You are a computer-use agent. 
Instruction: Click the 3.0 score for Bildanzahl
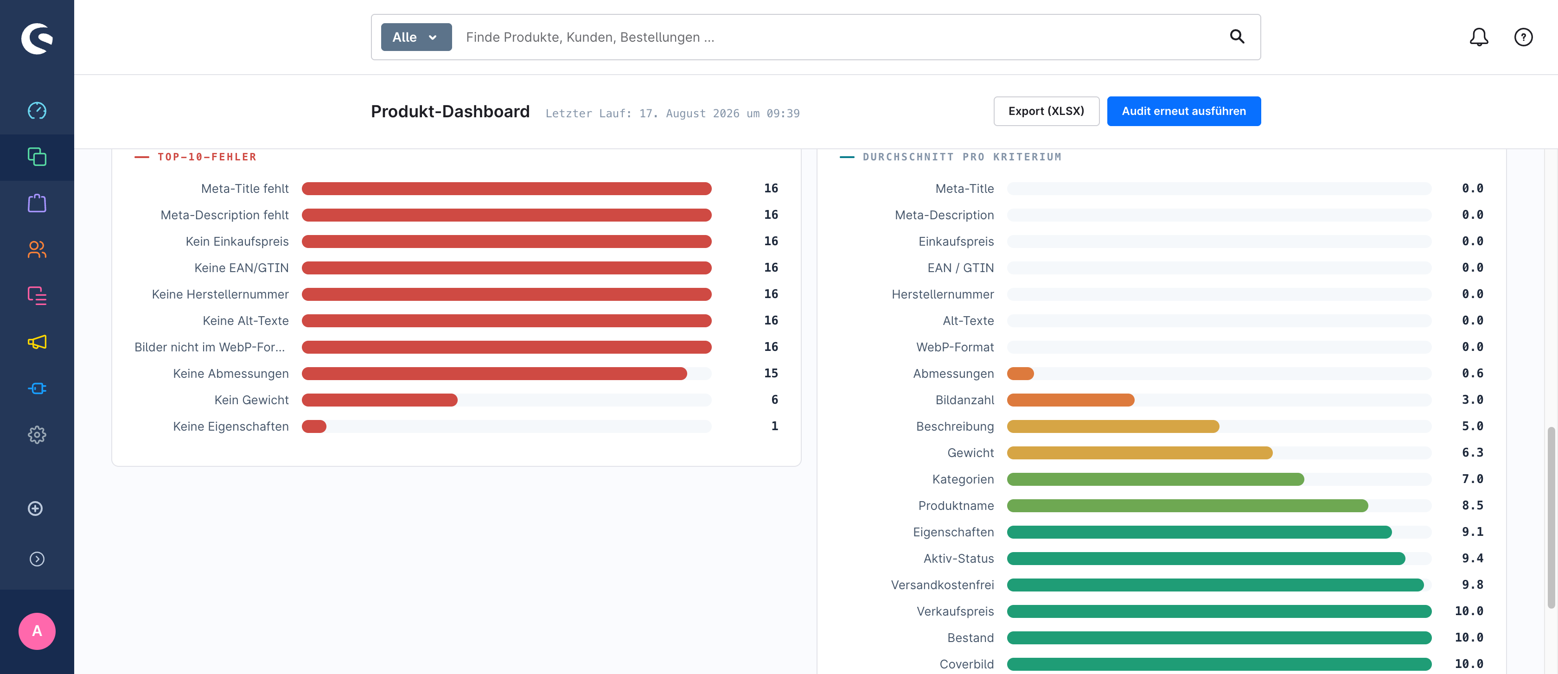click(1472, 400)
